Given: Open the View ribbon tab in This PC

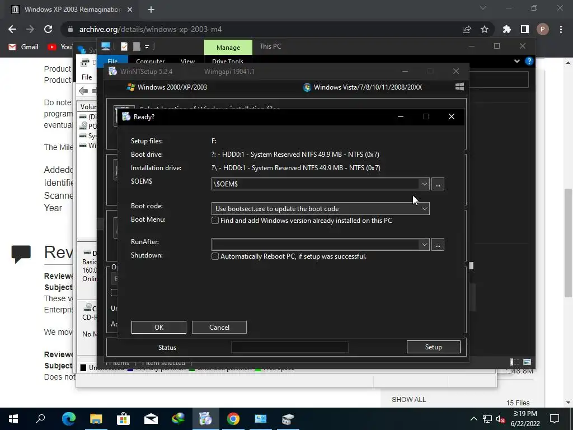Looking at the screenshot, I should pyautogui.click(x=187, y=61).
